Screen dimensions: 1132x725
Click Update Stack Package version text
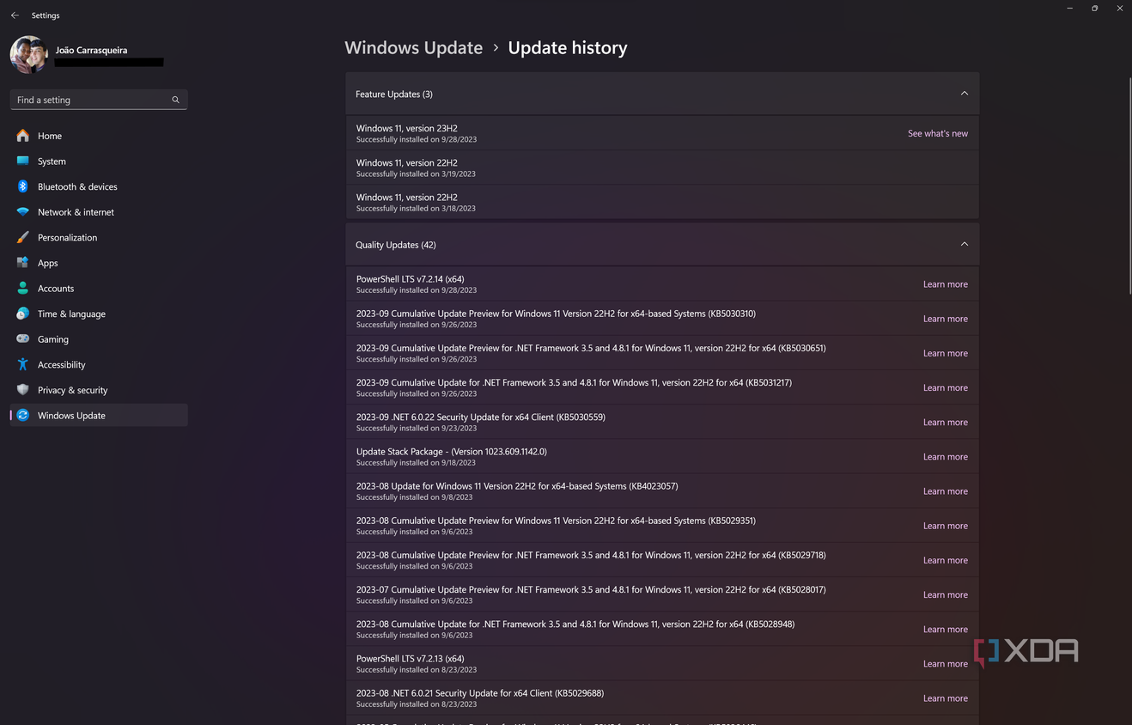coord(452,451)
